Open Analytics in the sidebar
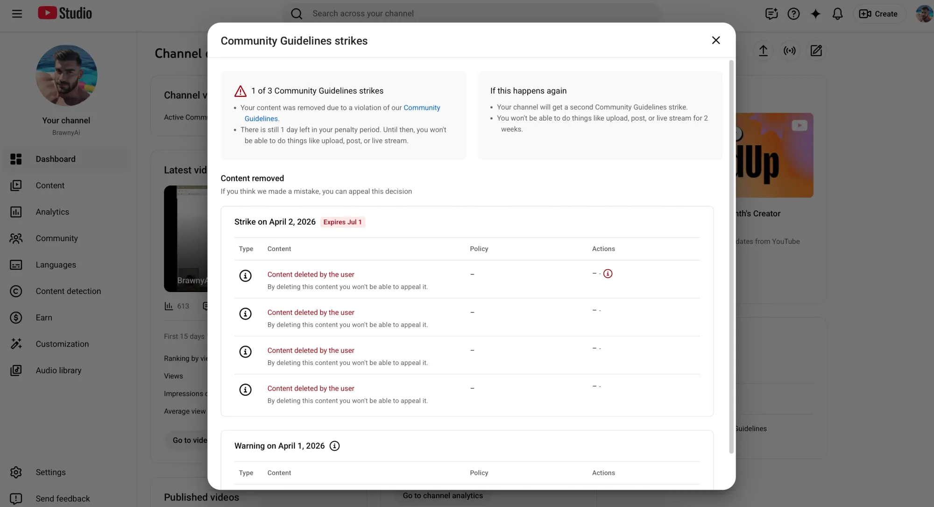This screenshot has width=934, height=507. (x=52, y=212)
